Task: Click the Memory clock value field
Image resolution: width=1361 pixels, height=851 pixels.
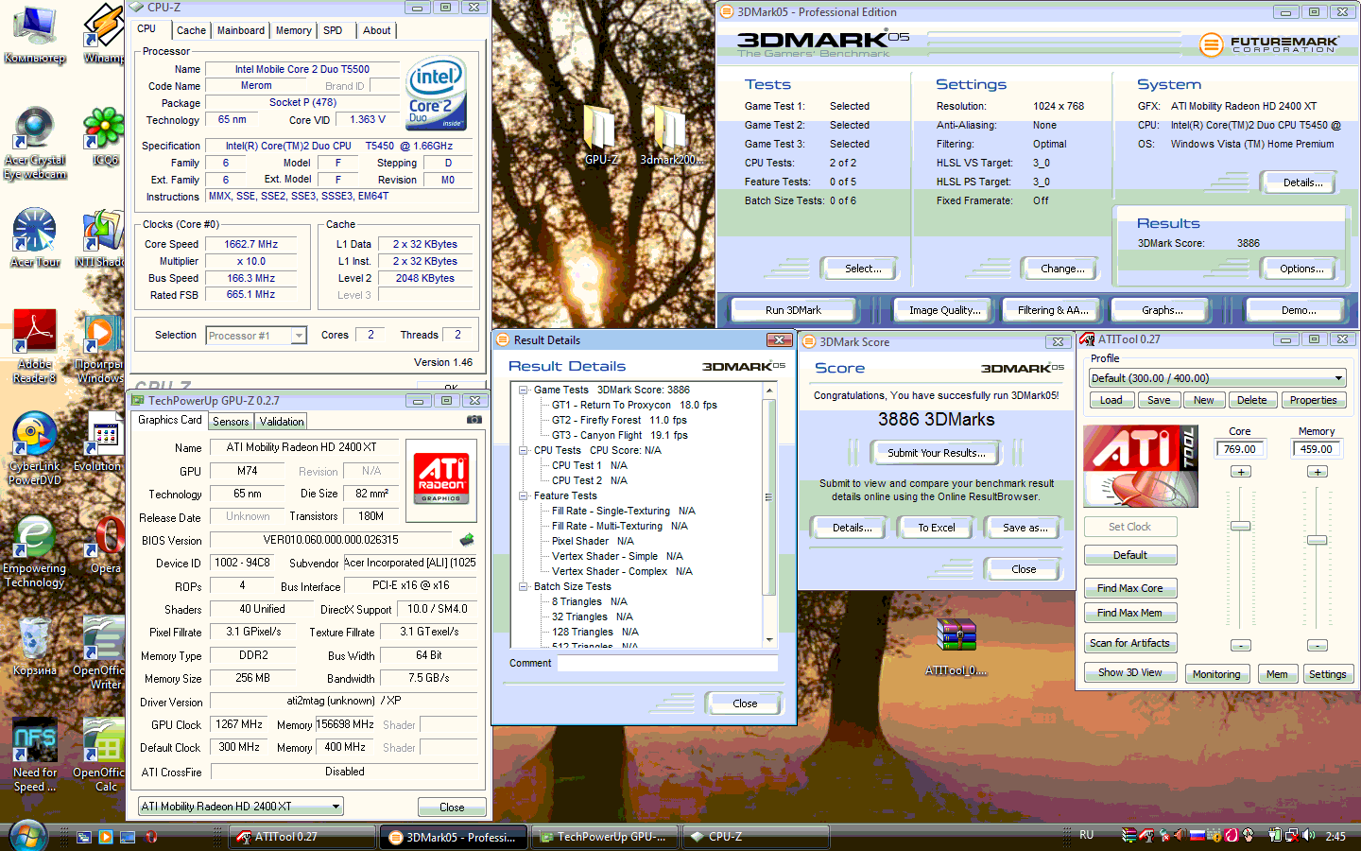Action: pos(1317,449)
